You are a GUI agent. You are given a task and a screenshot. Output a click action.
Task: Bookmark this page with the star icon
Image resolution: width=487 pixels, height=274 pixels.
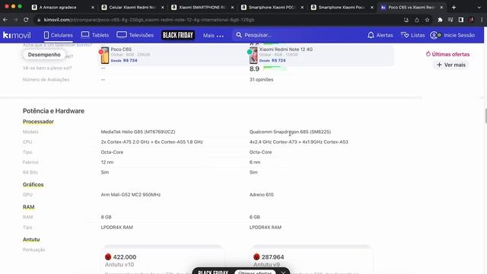427,20
